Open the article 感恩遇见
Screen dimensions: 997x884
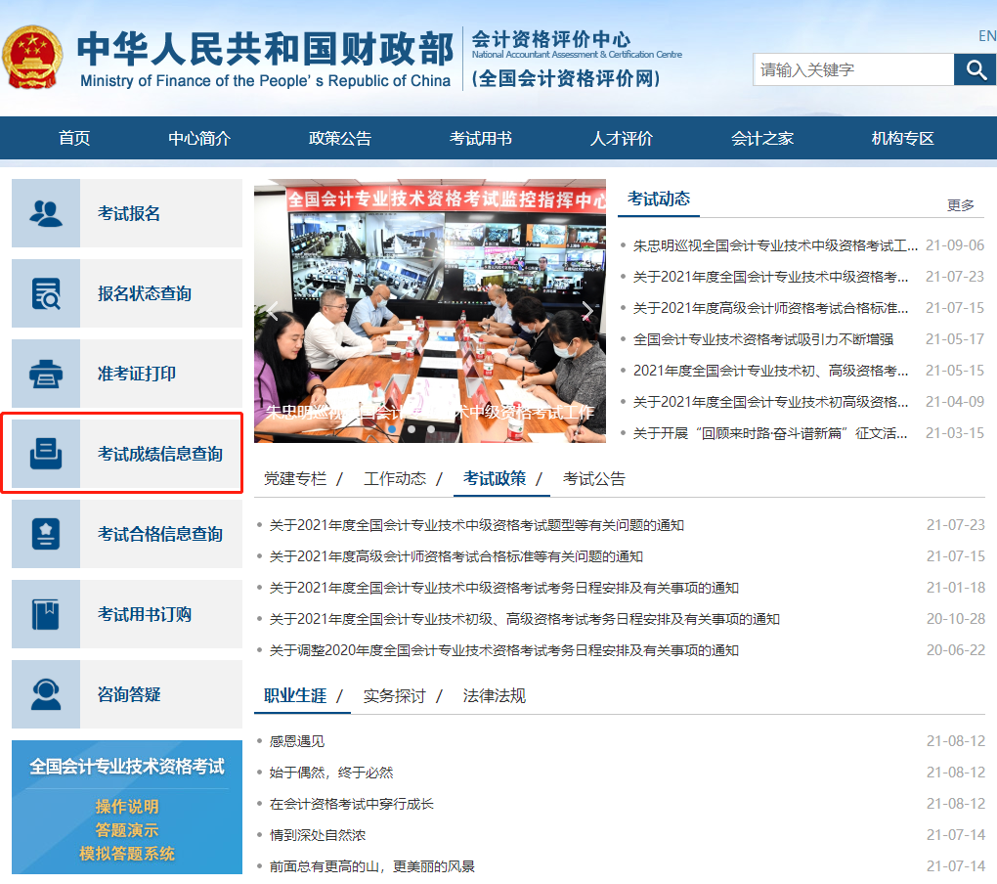click(x=297, y=741)
